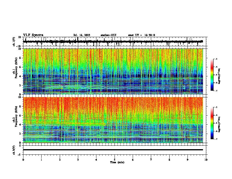The image size is (232, 179).
Task: Click the 'ch.1(V)' waveform axis label
Action: click(14, 42)
